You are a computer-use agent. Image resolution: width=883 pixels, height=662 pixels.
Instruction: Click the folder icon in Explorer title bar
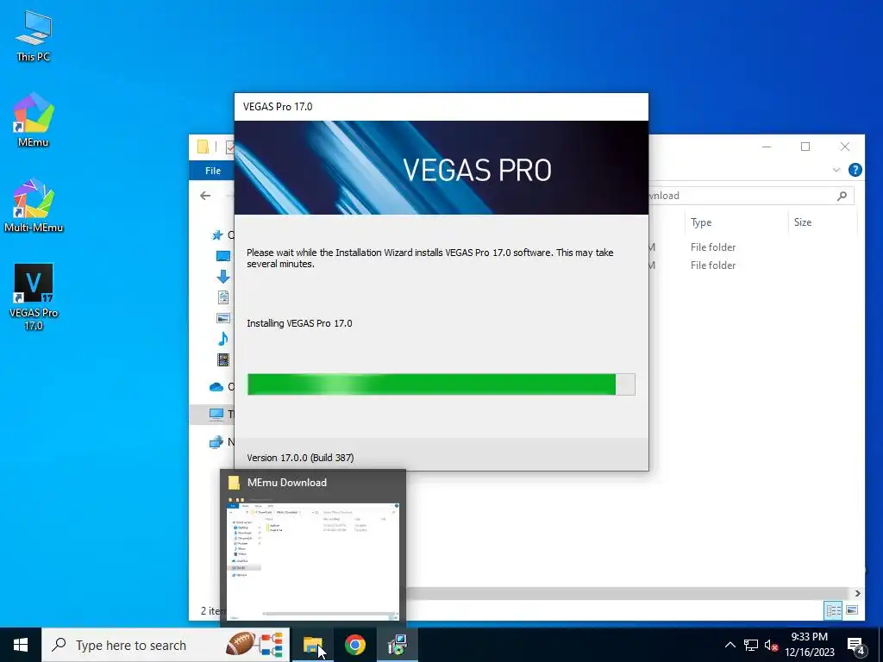pos(203,147)
